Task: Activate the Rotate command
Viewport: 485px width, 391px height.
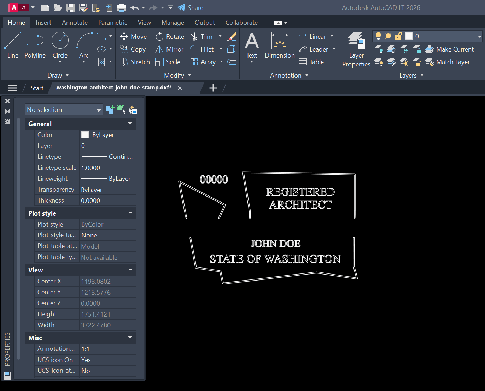Action: click(x=170, y=36)
